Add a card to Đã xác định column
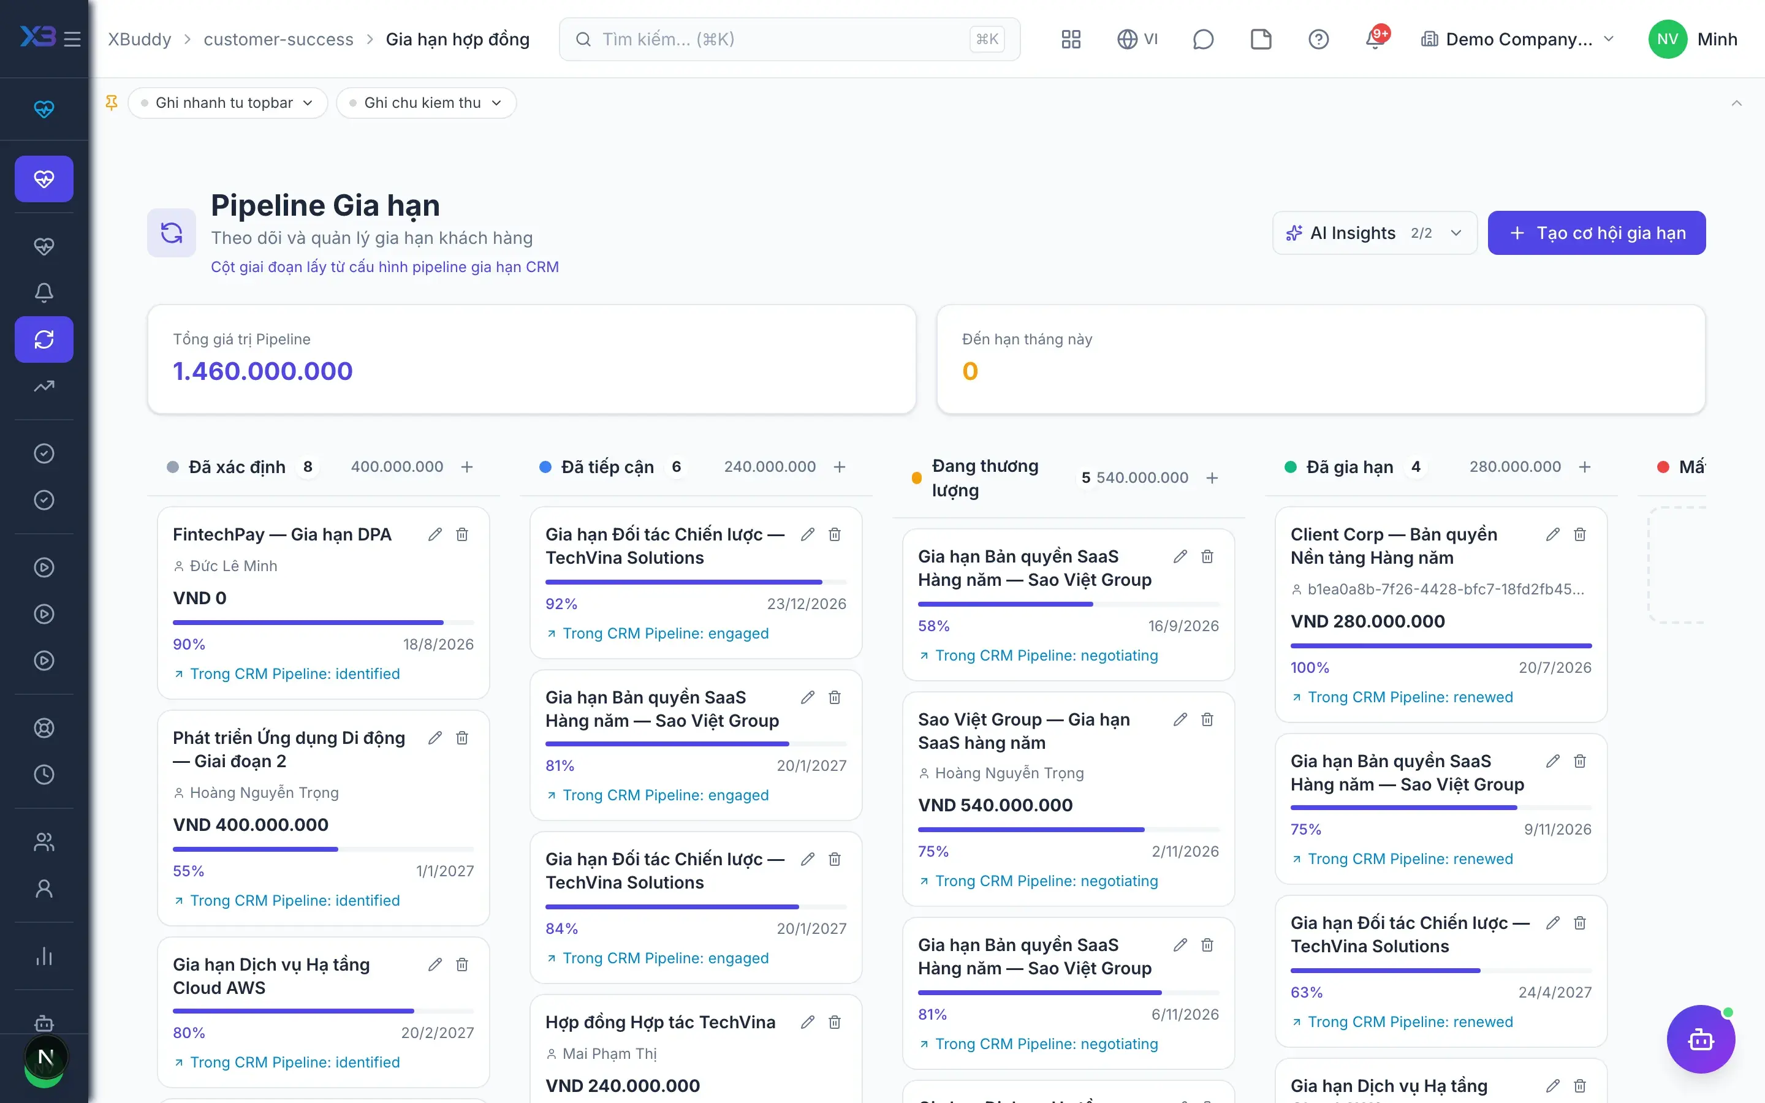The height and width of the screenshot is (1103, 1765). click(x=467, y=467)
